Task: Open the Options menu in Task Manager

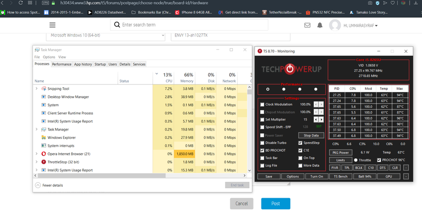Action: [49, 57]
